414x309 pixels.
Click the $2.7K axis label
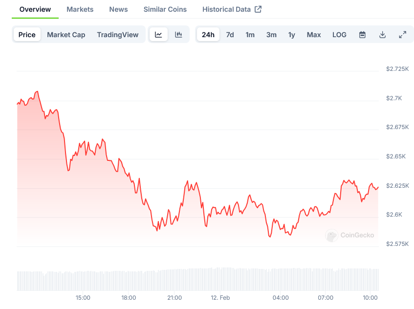(x=394, y=98)
